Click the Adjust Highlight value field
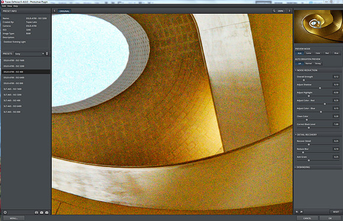Screen dimensions: 343x221 pyautogui.click(x=336, y=92)
